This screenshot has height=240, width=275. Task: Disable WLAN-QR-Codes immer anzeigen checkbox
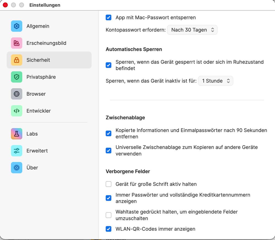[x=108, y=229]
